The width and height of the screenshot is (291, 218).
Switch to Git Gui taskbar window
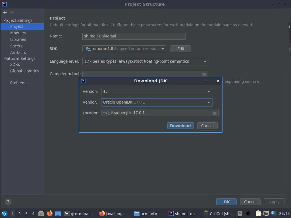[x=219, y=213]
